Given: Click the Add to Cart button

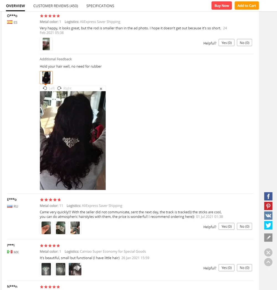Looking at the screenshot, I should point(247,6).
